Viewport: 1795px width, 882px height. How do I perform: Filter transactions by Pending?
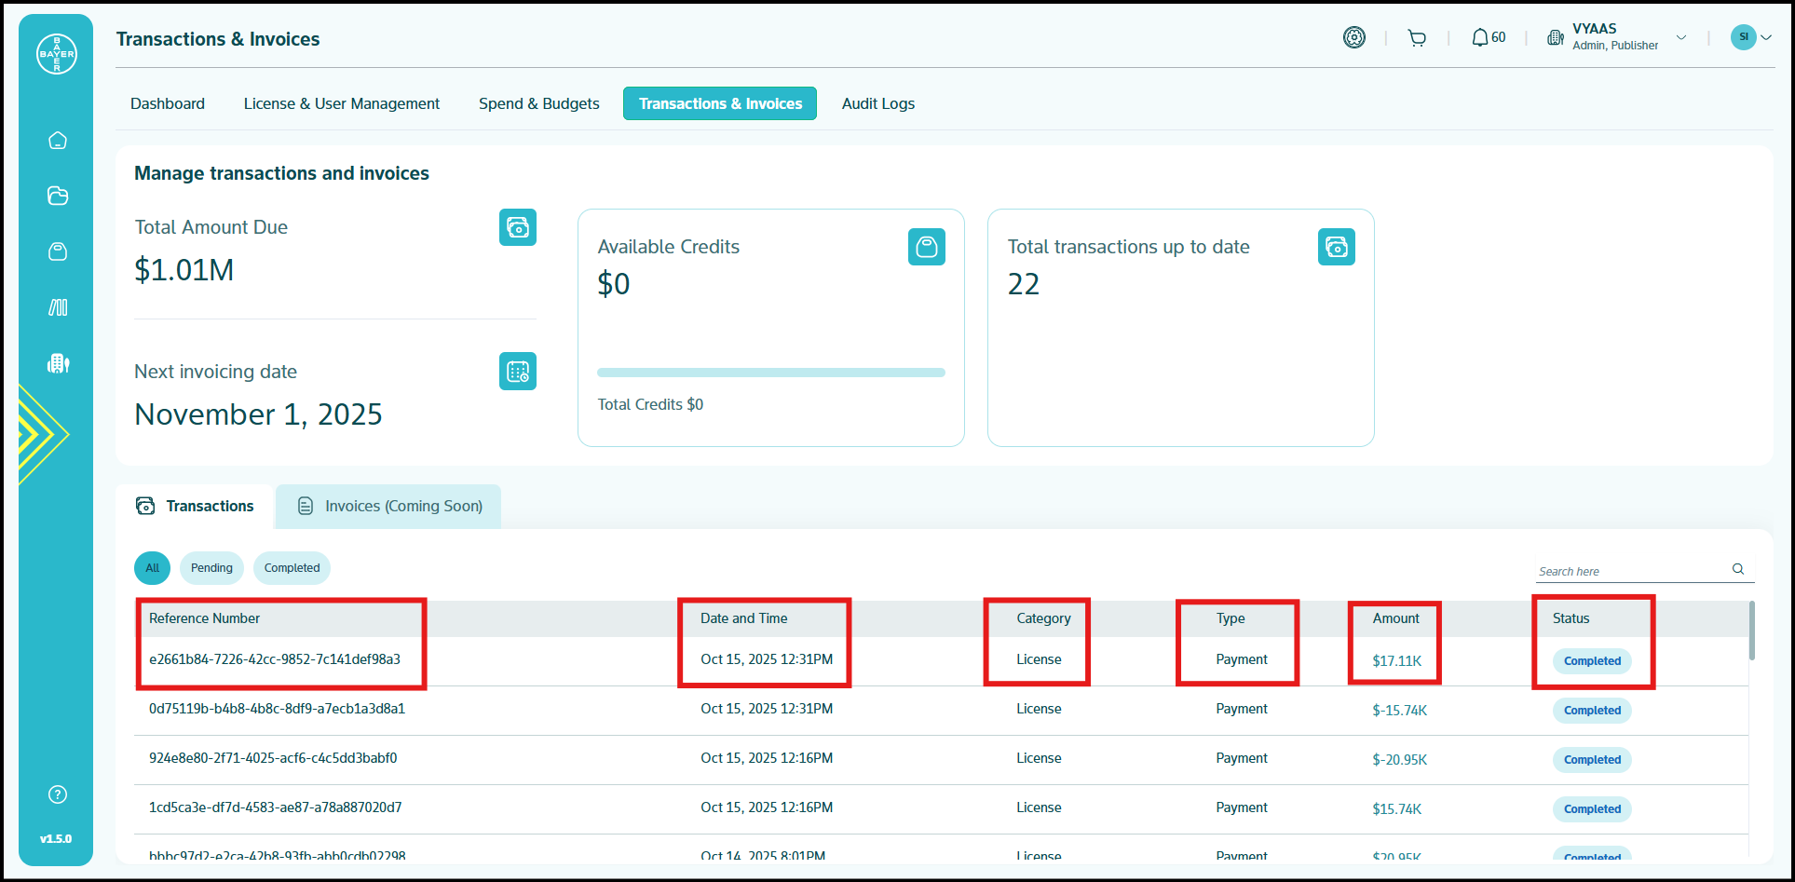[x=211, y=568]
